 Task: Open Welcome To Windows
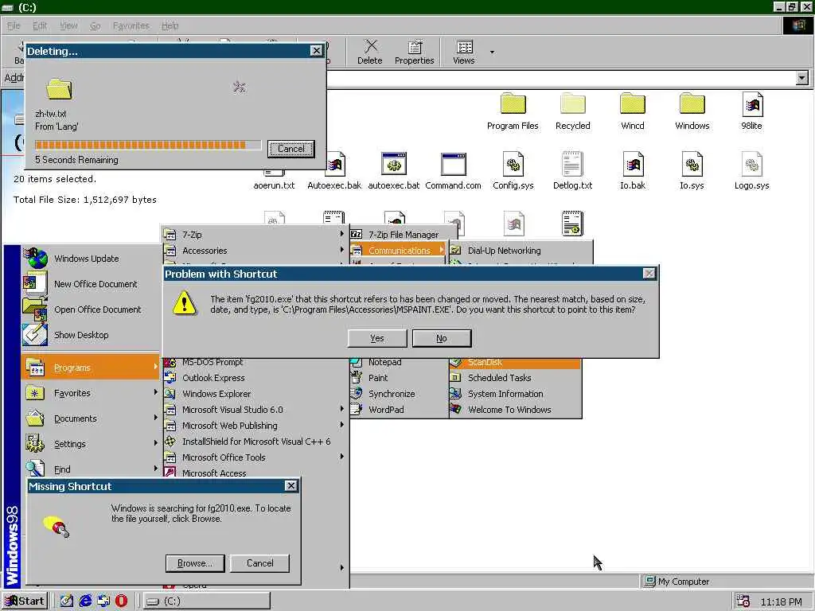click(515, 410)
